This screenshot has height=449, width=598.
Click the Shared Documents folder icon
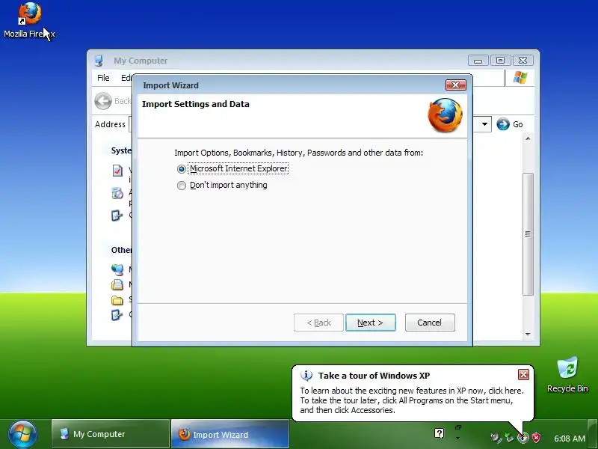(x=117, y=300)
